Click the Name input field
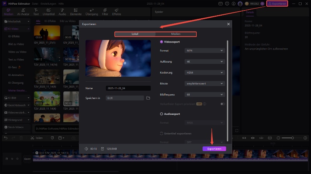The image size is (311, 174). [x=128, y=88]
